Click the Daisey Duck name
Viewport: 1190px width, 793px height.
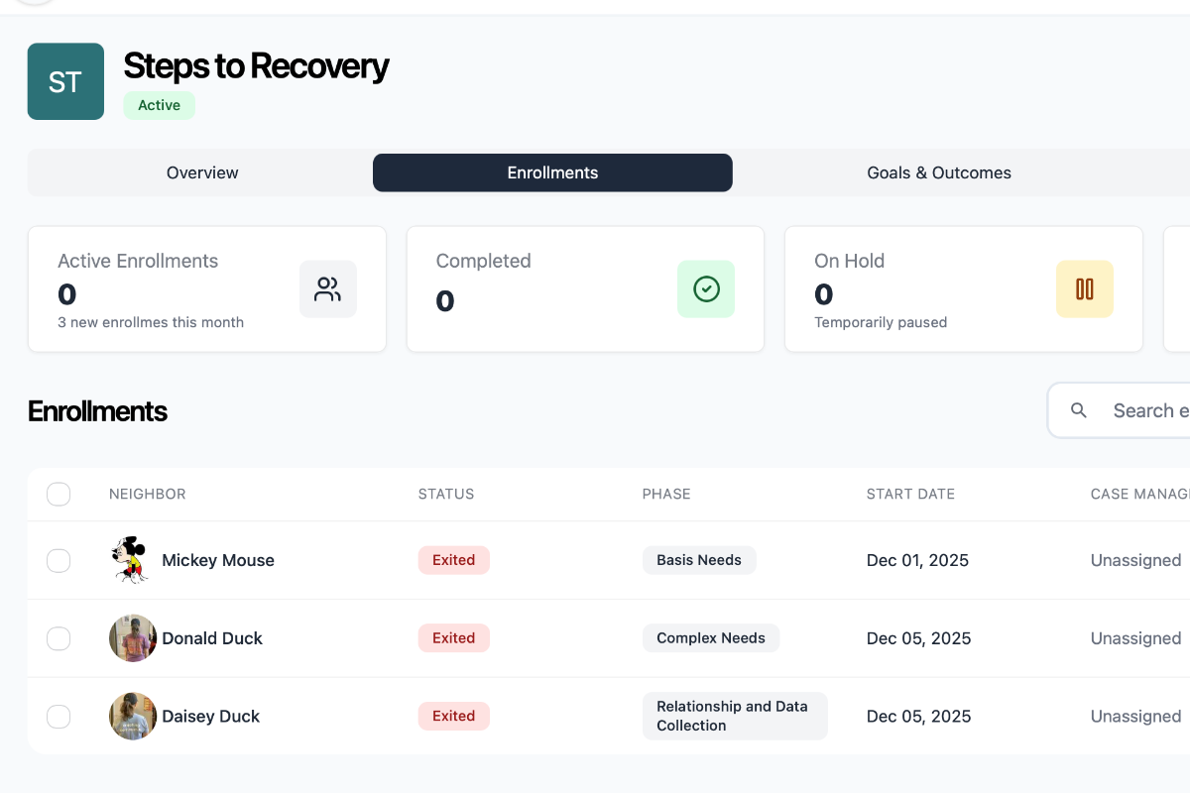pyautogui.click(x=210, y=716)
